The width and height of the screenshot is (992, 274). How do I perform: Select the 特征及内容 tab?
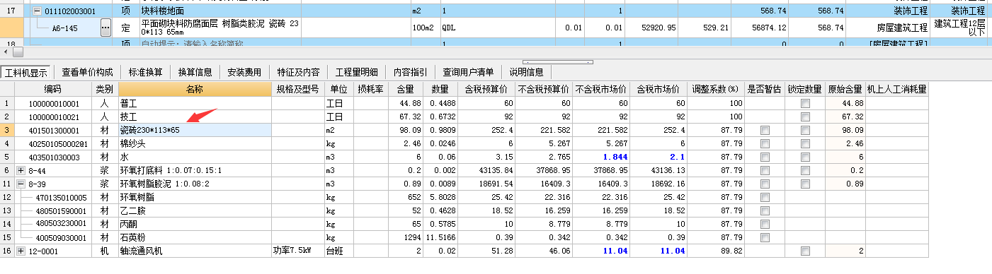(298, 73)
